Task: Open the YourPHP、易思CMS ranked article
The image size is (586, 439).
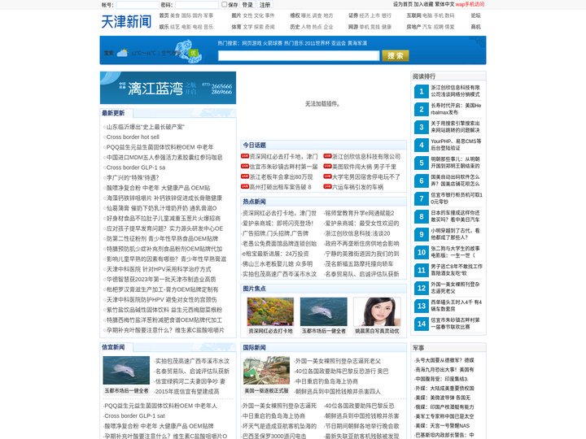Action: click(x=456, y=145)
